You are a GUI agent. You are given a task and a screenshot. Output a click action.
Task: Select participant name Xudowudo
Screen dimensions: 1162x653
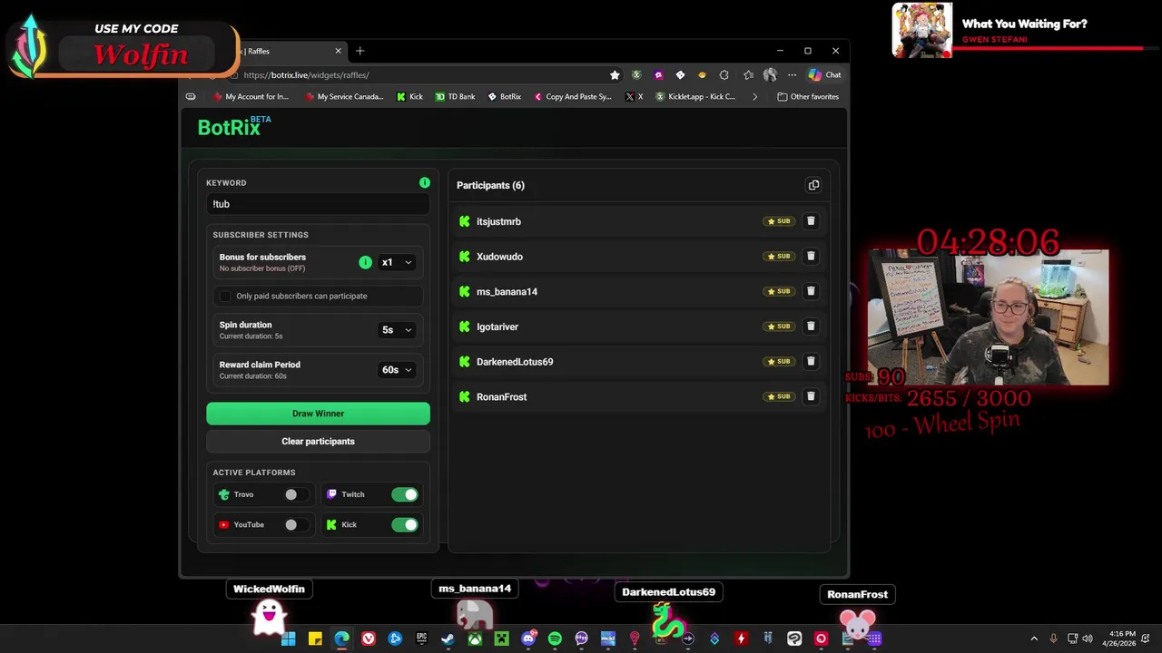pyautogui.click(x=499, y=257)
